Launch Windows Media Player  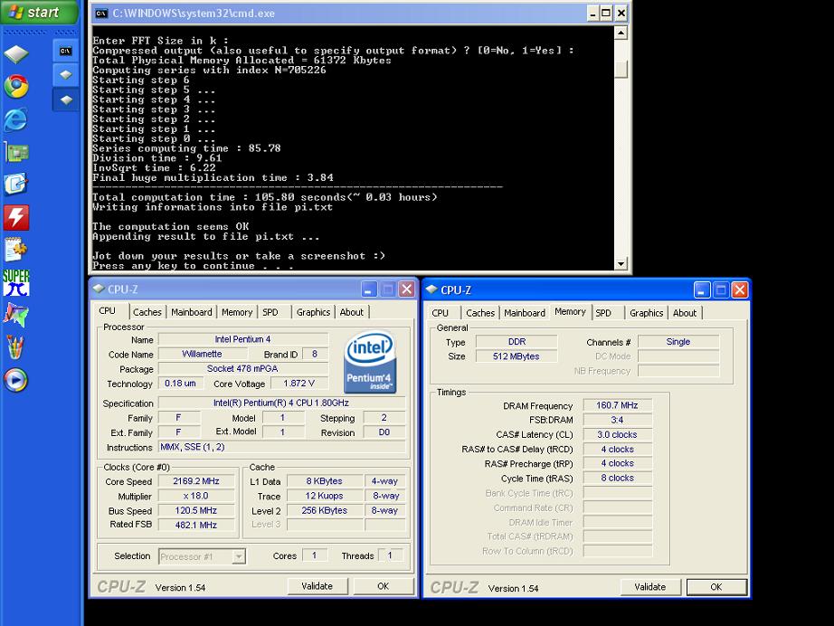click(16, 380)
